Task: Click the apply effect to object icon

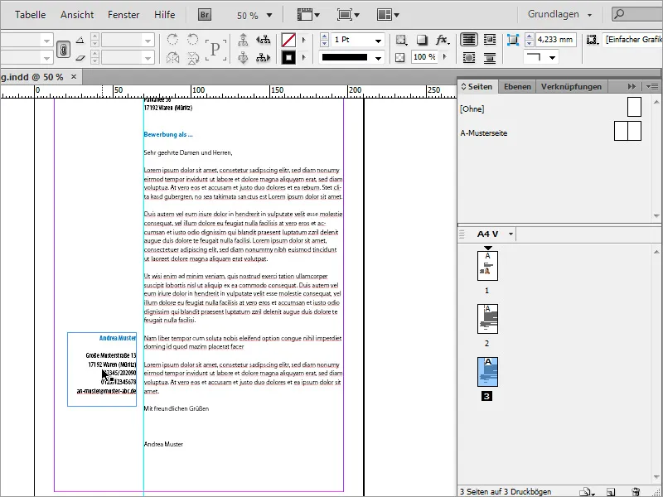Action: [400, 40]
